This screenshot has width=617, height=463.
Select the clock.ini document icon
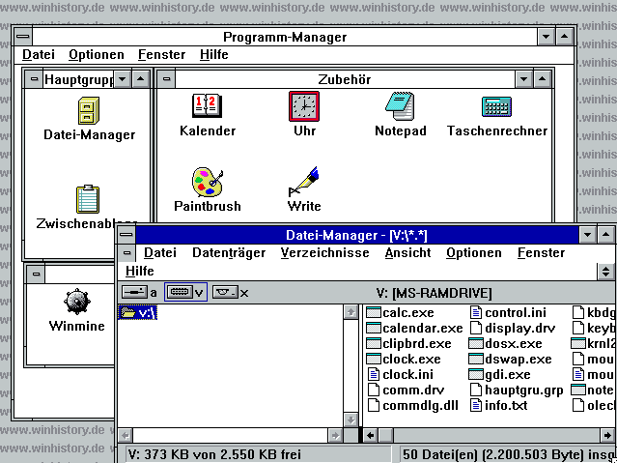[374, 374]
